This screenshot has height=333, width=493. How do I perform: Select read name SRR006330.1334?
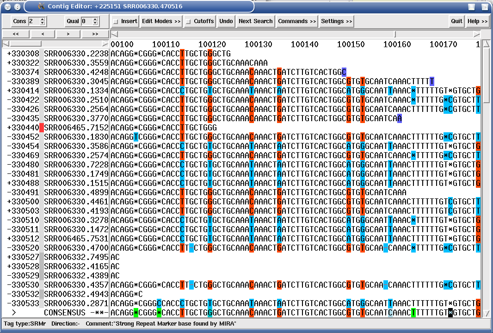point(76,91)
